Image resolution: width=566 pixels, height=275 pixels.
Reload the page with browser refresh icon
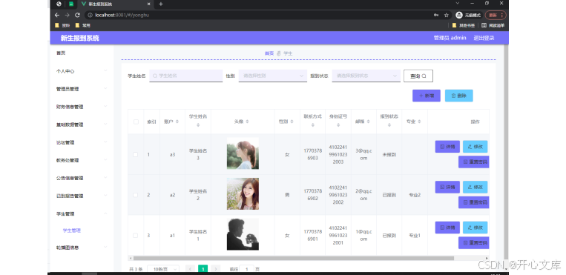tap(77, 15)
